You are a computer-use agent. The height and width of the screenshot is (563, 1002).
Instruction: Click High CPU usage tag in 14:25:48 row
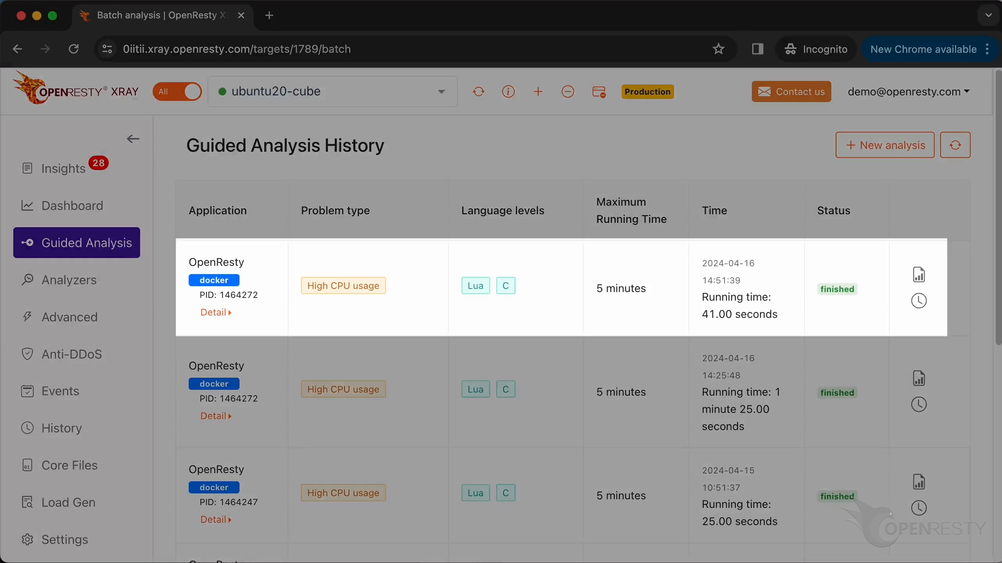[x=343, y=389]
